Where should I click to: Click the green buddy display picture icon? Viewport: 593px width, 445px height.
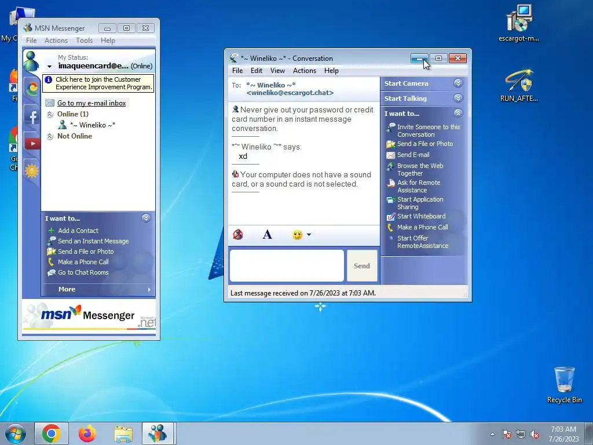(31, 61)
